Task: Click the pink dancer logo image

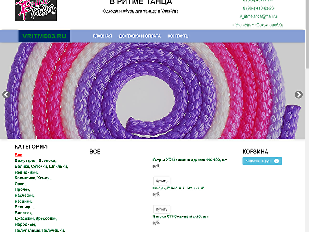Action: coord(36,11)
